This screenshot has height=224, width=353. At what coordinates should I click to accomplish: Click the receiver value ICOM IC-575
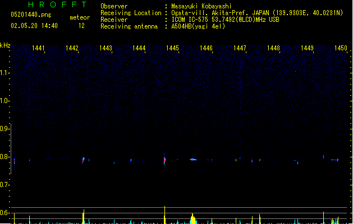pyautogui.click(x=226, y=20)
